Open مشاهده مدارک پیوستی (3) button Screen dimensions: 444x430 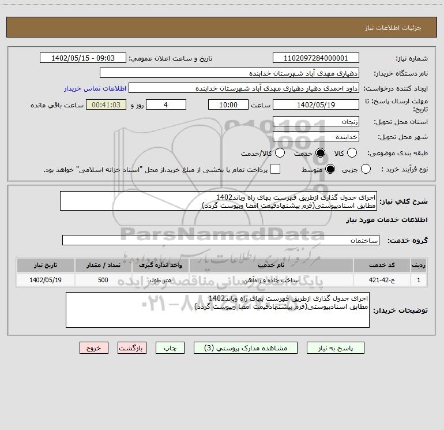pos(246,348)
